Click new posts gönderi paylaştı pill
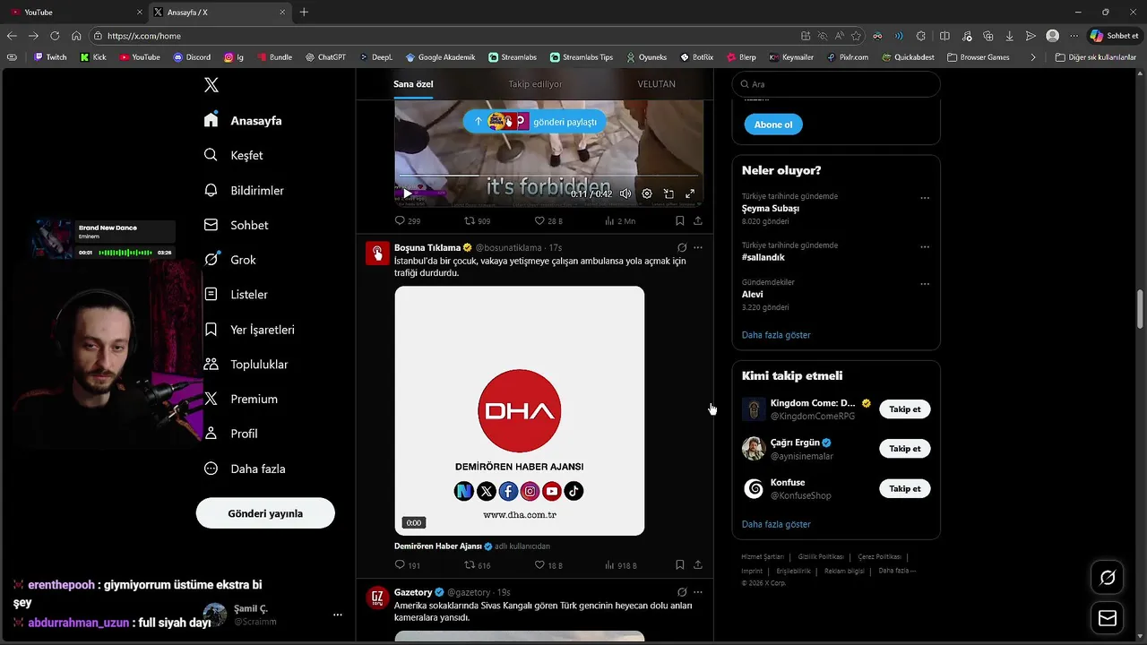 pos(534,121)
